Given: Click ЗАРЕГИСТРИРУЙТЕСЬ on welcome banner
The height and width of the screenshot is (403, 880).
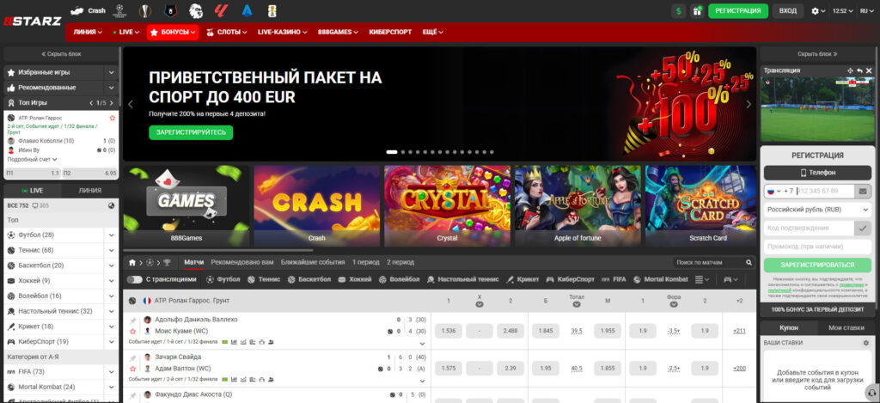Looking at the screenshot, I should click(191, 132).
